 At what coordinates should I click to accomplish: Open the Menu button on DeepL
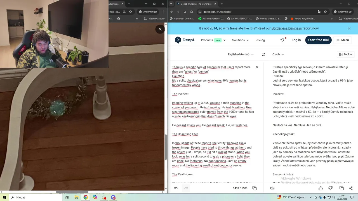tap(343, 40)
